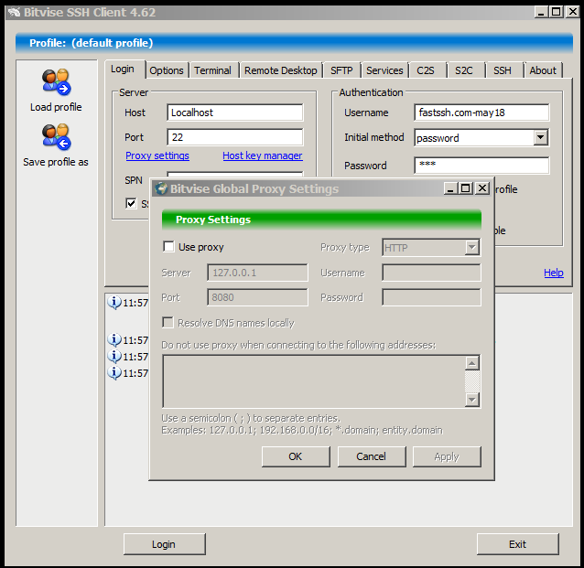Open the Host key manager link
Image resolution: width=584 pixels, height=568 pixels.
263,155
